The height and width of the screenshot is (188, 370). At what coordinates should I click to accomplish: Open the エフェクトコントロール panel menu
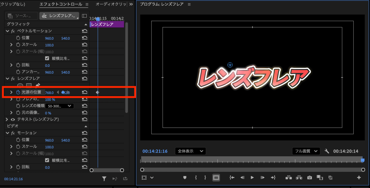[87, 4]
